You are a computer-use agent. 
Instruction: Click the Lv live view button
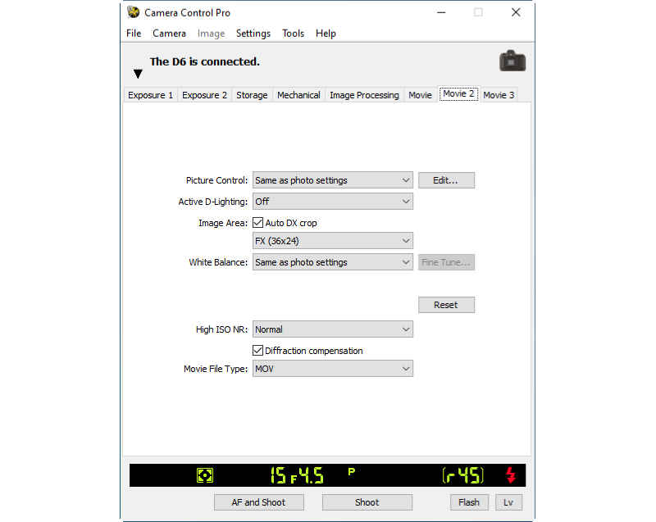point(508,502)
